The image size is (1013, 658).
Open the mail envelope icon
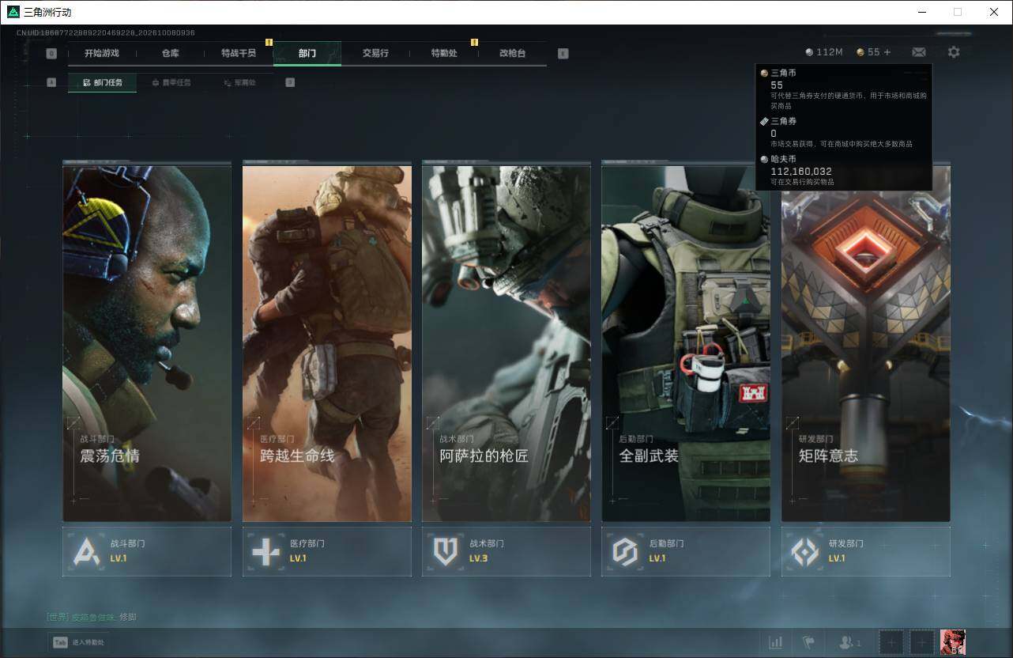919,52
